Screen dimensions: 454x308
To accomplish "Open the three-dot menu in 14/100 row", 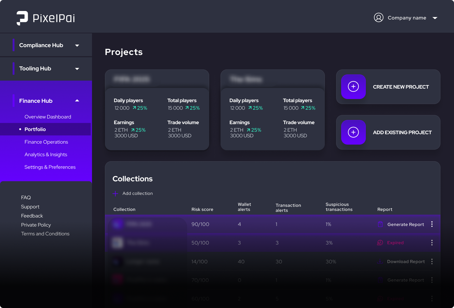I will click(432, 261).
